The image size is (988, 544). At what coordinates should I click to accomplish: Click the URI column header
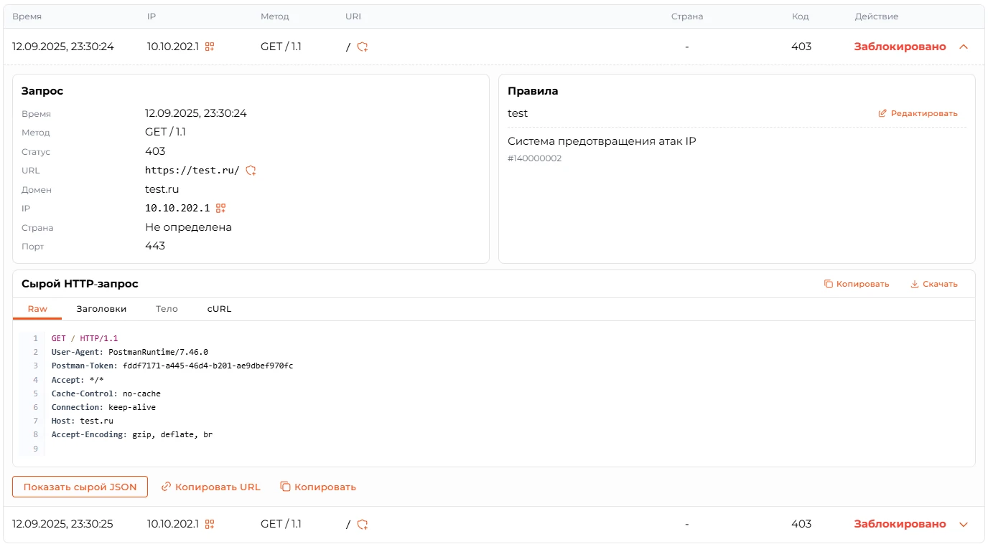point(353,16)
